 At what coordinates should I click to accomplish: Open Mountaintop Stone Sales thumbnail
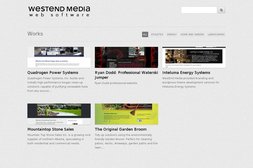click(59, 114)
